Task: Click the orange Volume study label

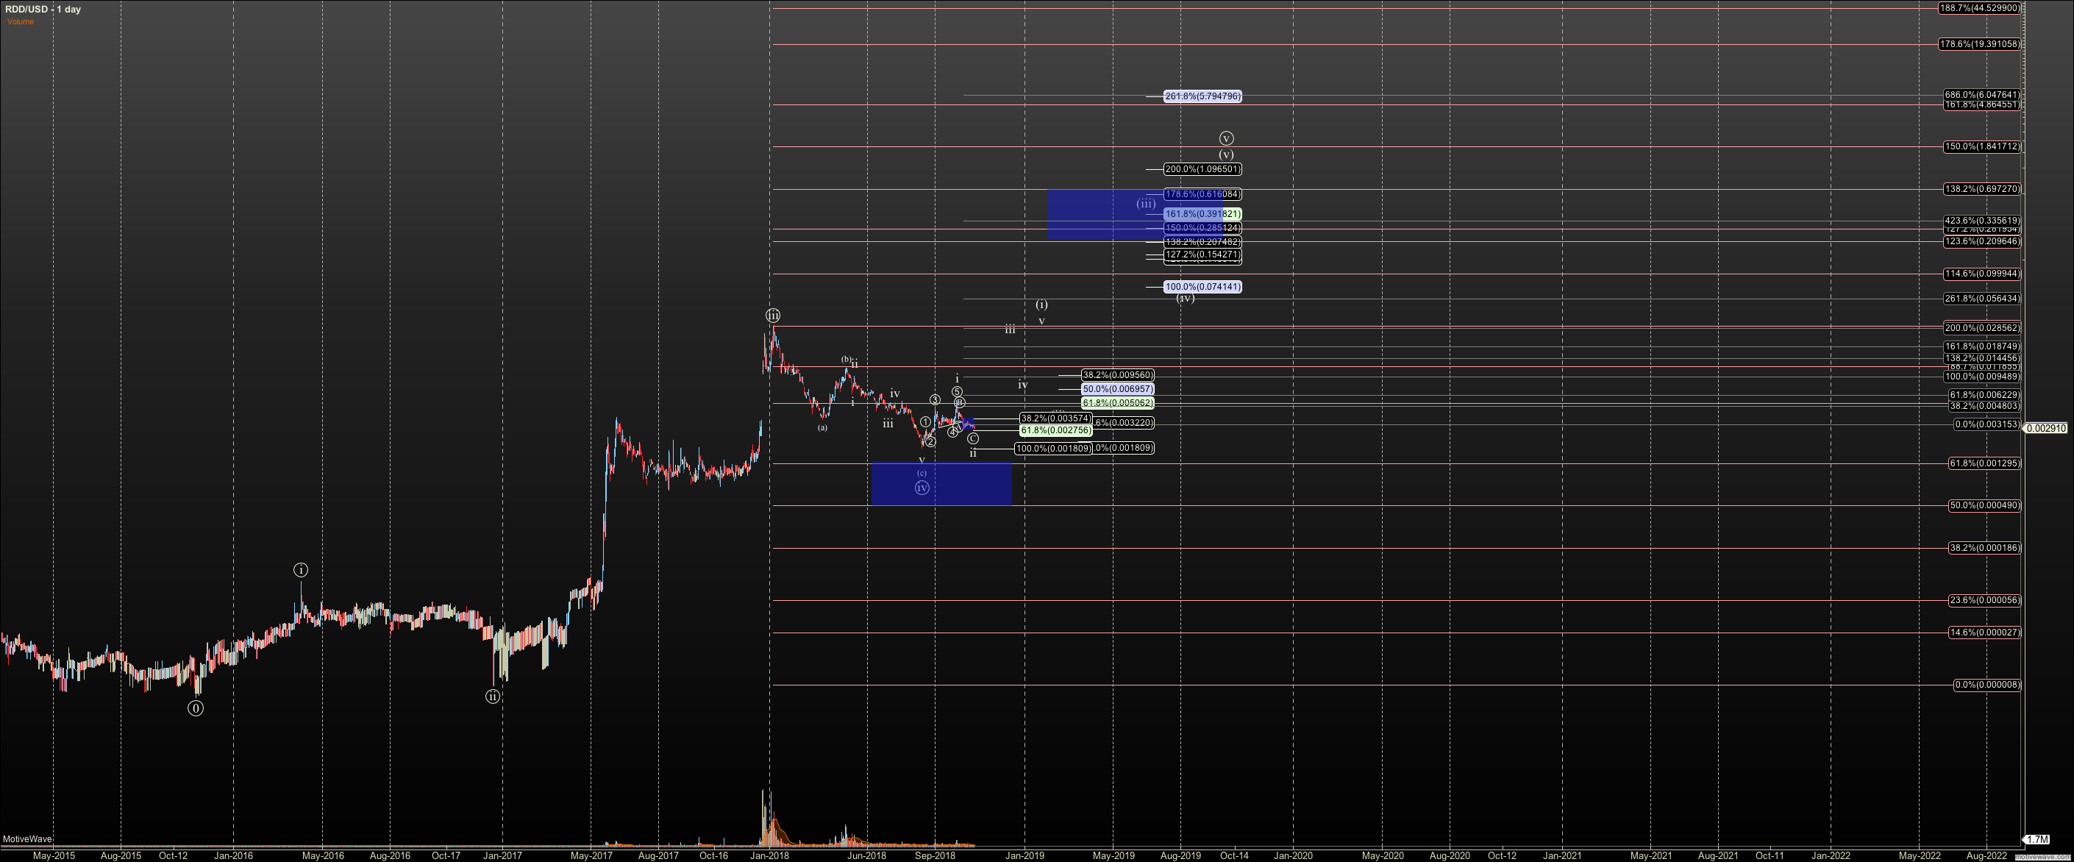Action: coord(21,22)
